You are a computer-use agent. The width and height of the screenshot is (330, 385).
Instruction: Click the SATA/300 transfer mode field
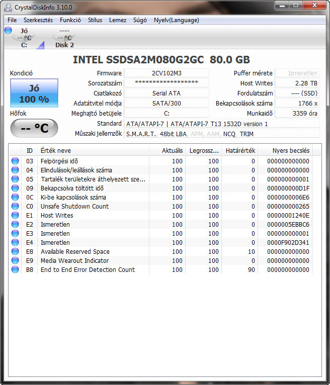pos(167,104)
